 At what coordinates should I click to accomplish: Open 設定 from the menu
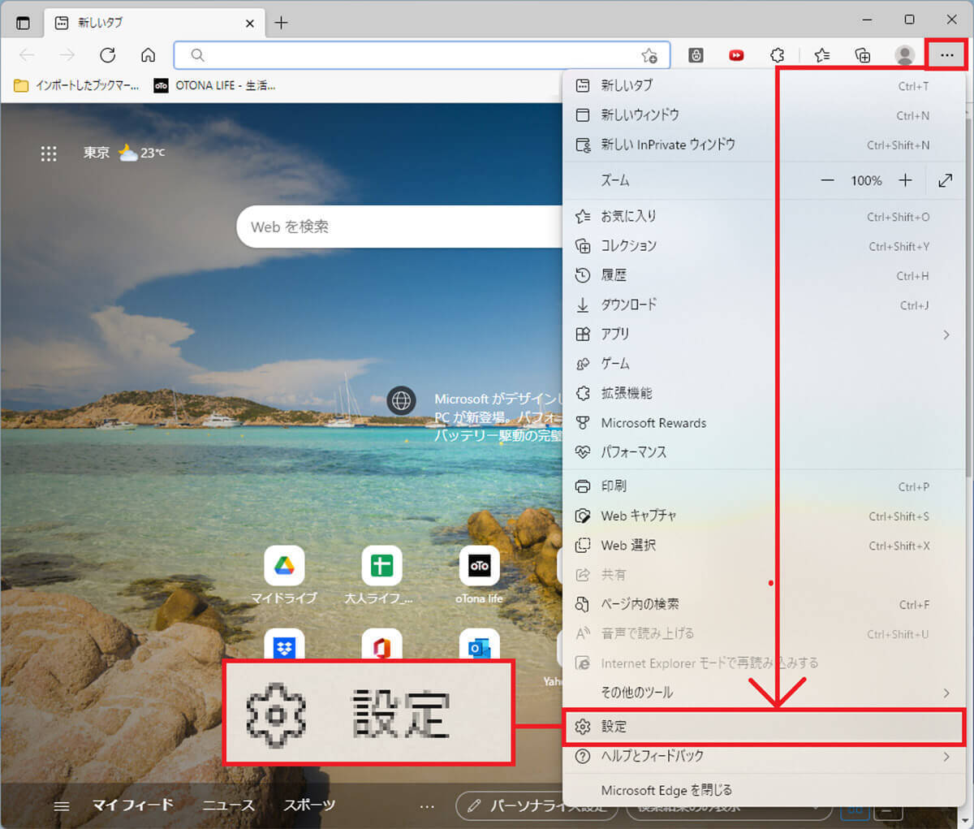[764, 727]
